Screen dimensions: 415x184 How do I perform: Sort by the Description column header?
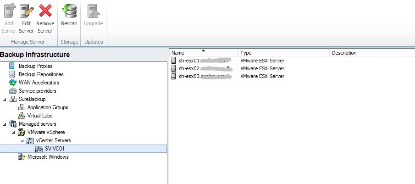click(x=372, y=53)
